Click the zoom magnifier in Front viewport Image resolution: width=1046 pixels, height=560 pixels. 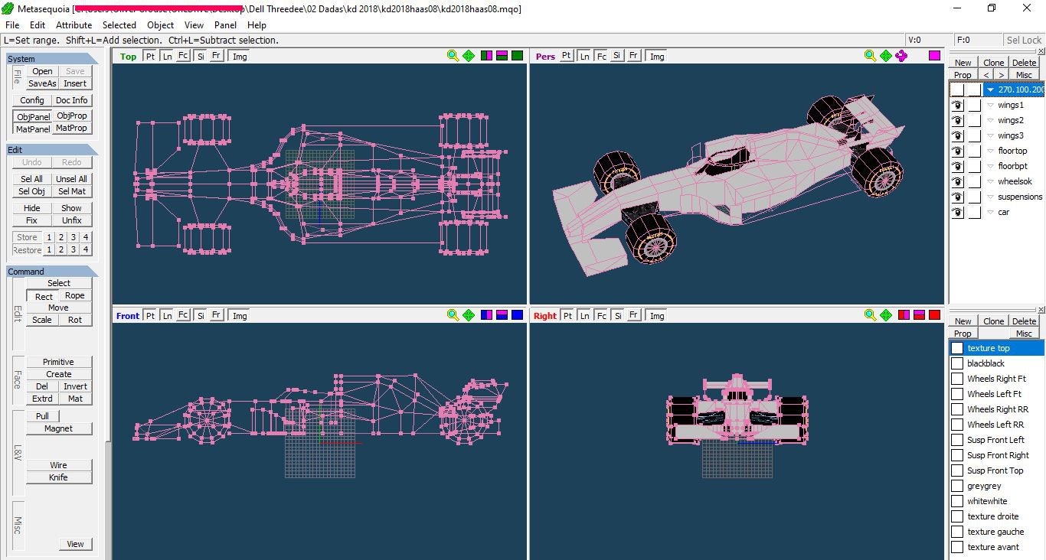click(453, 315)
